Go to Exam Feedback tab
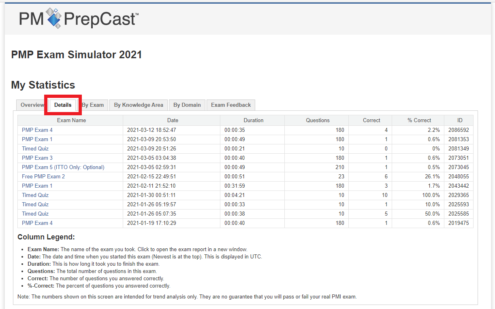 point(231,105)
